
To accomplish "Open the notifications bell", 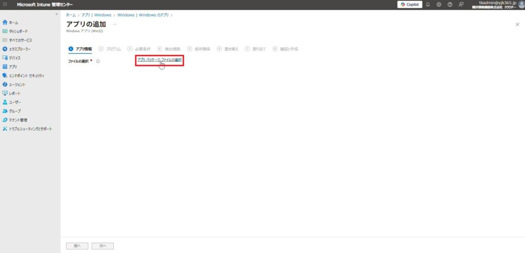I will click(x=428, y=4).
